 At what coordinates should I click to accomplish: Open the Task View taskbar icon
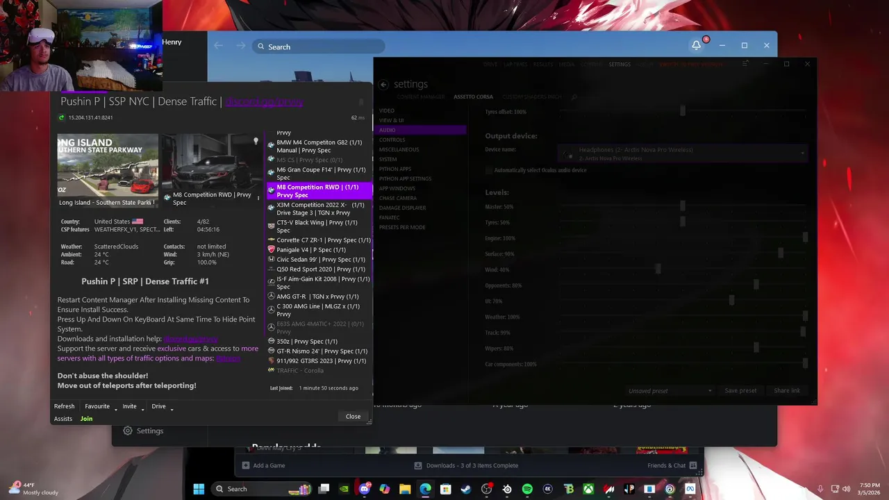pyautogui.click(x=324, y=489)
